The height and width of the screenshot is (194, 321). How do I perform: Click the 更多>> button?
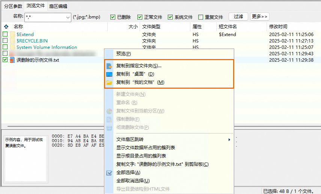pyautogui.click(x=259, y=17)
